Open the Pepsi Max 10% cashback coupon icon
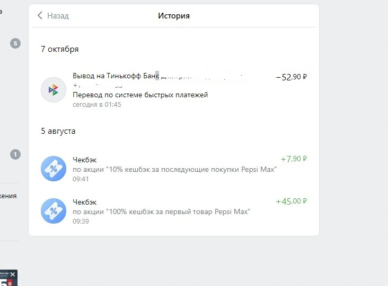The width and height of the screenshot is (388, 286). click(54, 169)
